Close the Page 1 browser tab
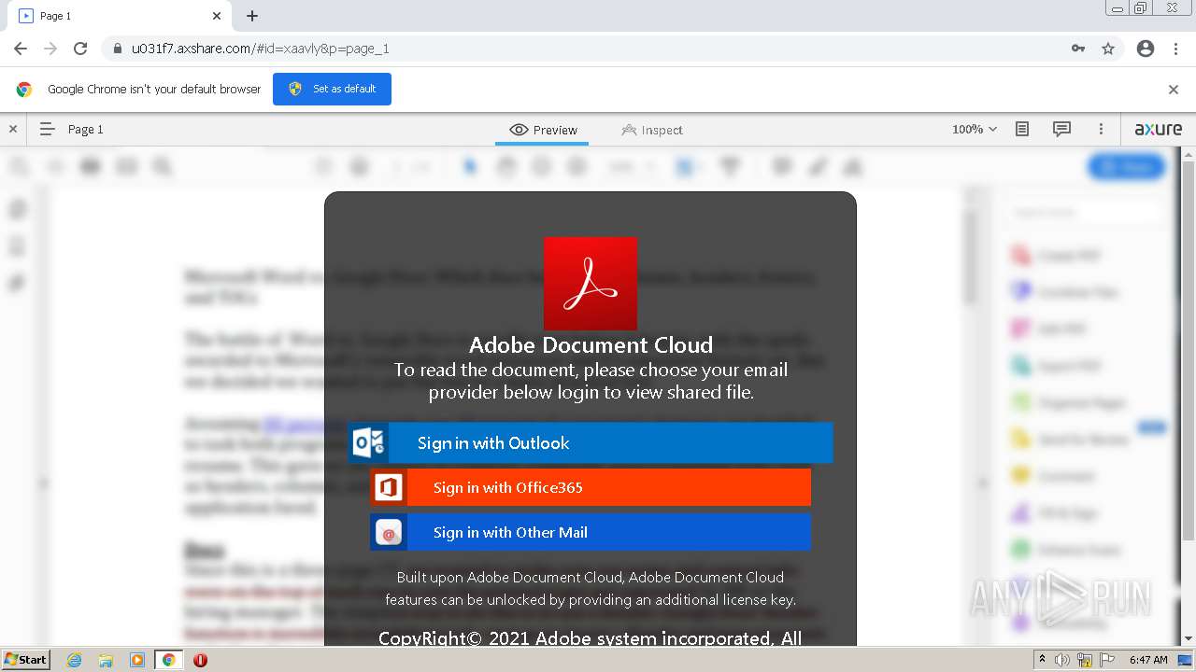This screenshot has width=1196, height=672. [217, 16]
